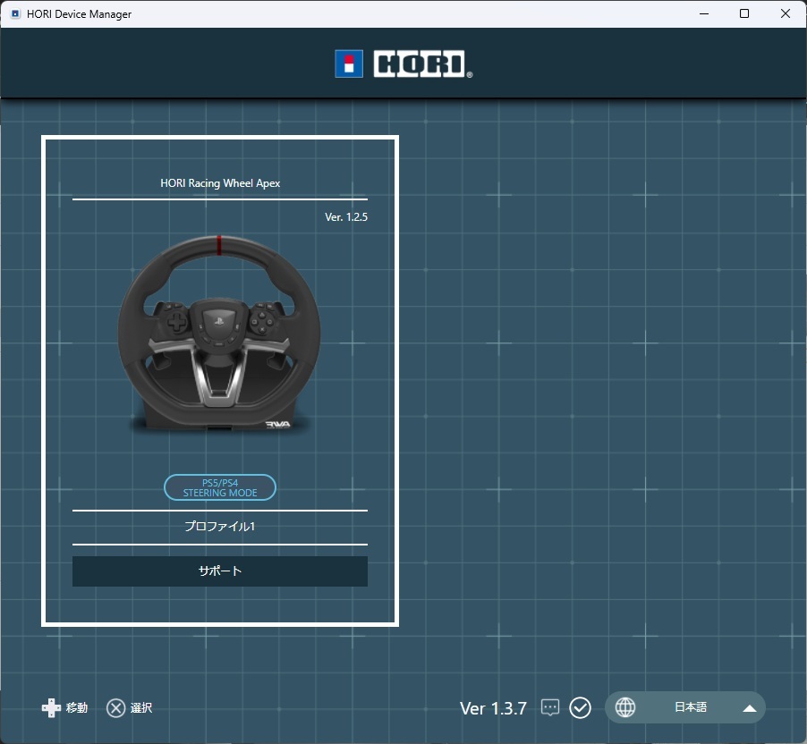Click the circled X 選択 select icon
Viewport: 807px width, 744px height.
coord(116,707)
